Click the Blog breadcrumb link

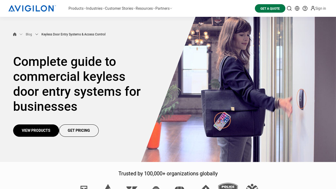click(29, 34)
